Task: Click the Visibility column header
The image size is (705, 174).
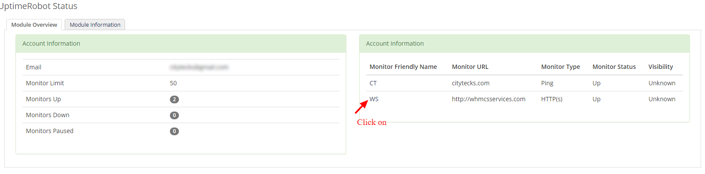Action: click(661, 67)
